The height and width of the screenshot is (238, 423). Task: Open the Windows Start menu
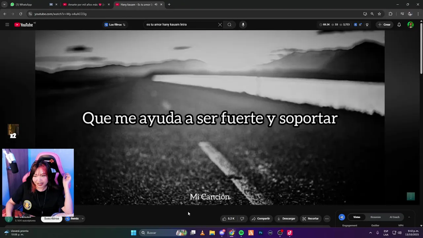tap(134, 233)
